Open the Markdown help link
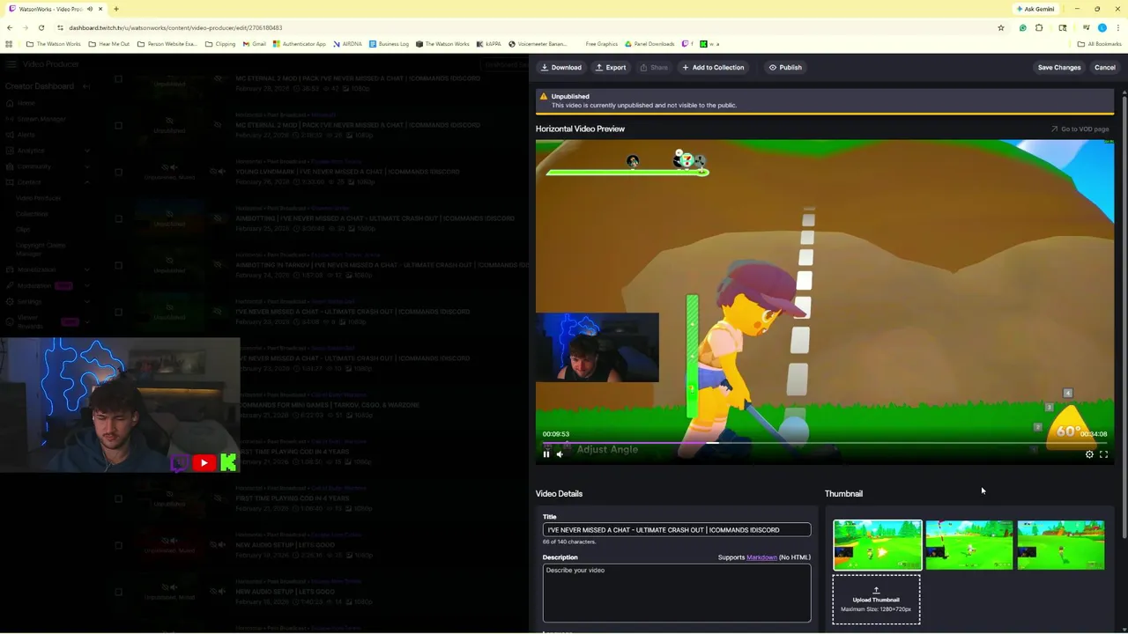 click(x=761, y=557)
